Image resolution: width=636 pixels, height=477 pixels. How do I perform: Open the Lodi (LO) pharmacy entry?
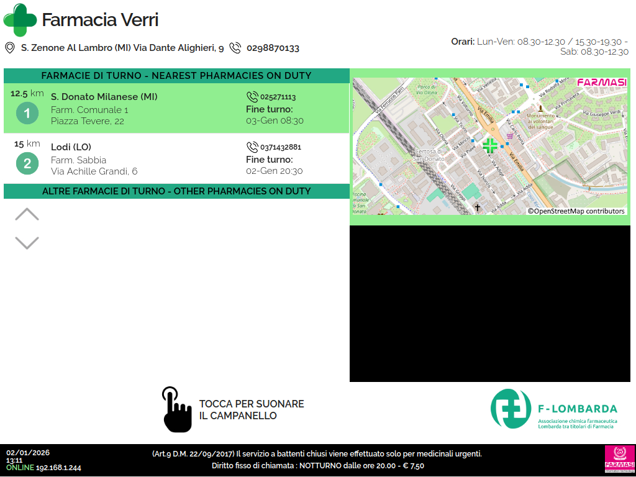tap(71, 147)
